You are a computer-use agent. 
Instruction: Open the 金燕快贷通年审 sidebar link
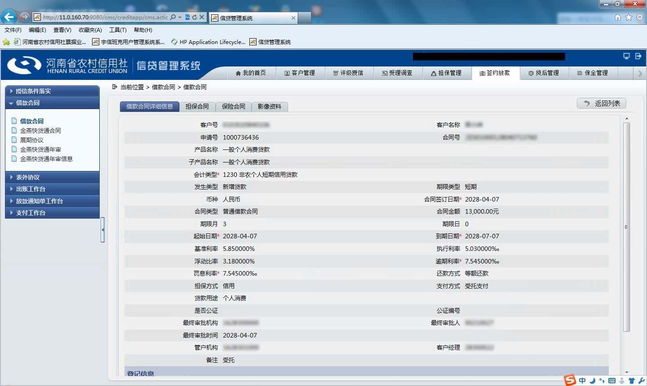[x=40, y=149]
